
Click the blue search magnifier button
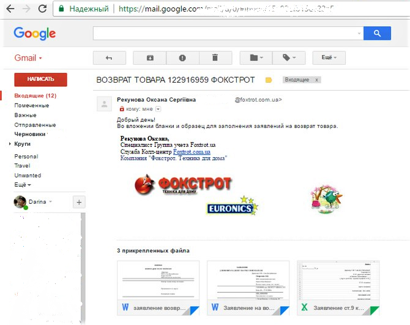tap(377, 33)
